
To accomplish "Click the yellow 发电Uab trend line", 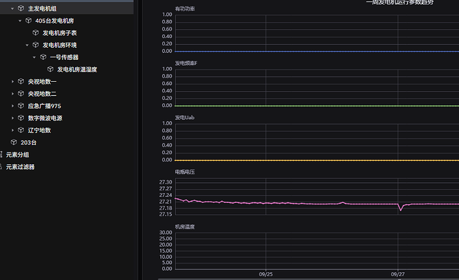I will [x=317, y=160].
